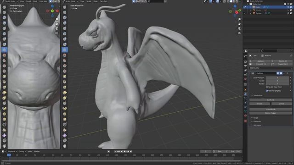Open Object Data green triangle tab

tap(245, 111)
